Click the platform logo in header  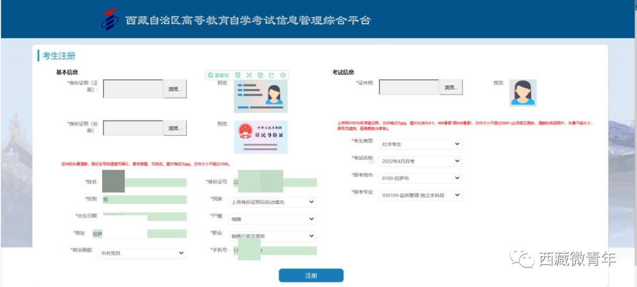pos(110,19)
